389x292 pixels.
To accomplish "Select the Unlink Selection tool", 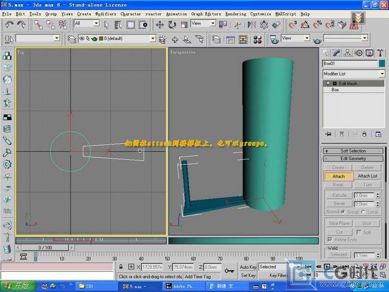I will (51, 25).
